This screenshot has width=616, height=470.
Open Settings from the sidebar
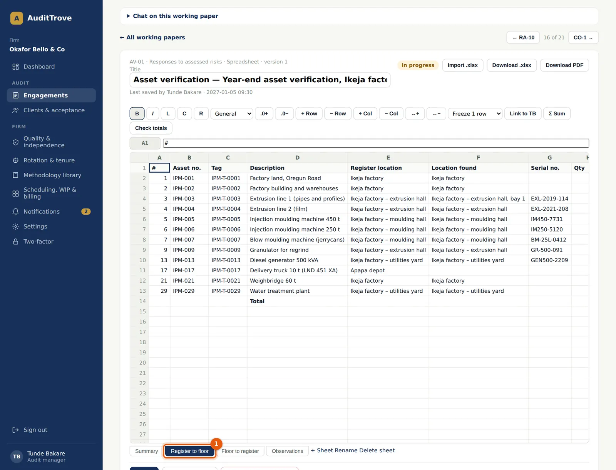[51, 227]
